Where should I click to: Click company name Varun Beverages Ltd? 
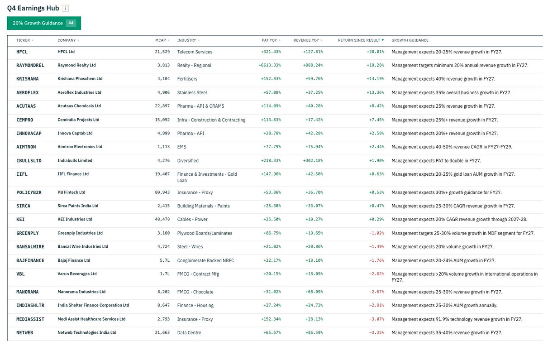77,274
